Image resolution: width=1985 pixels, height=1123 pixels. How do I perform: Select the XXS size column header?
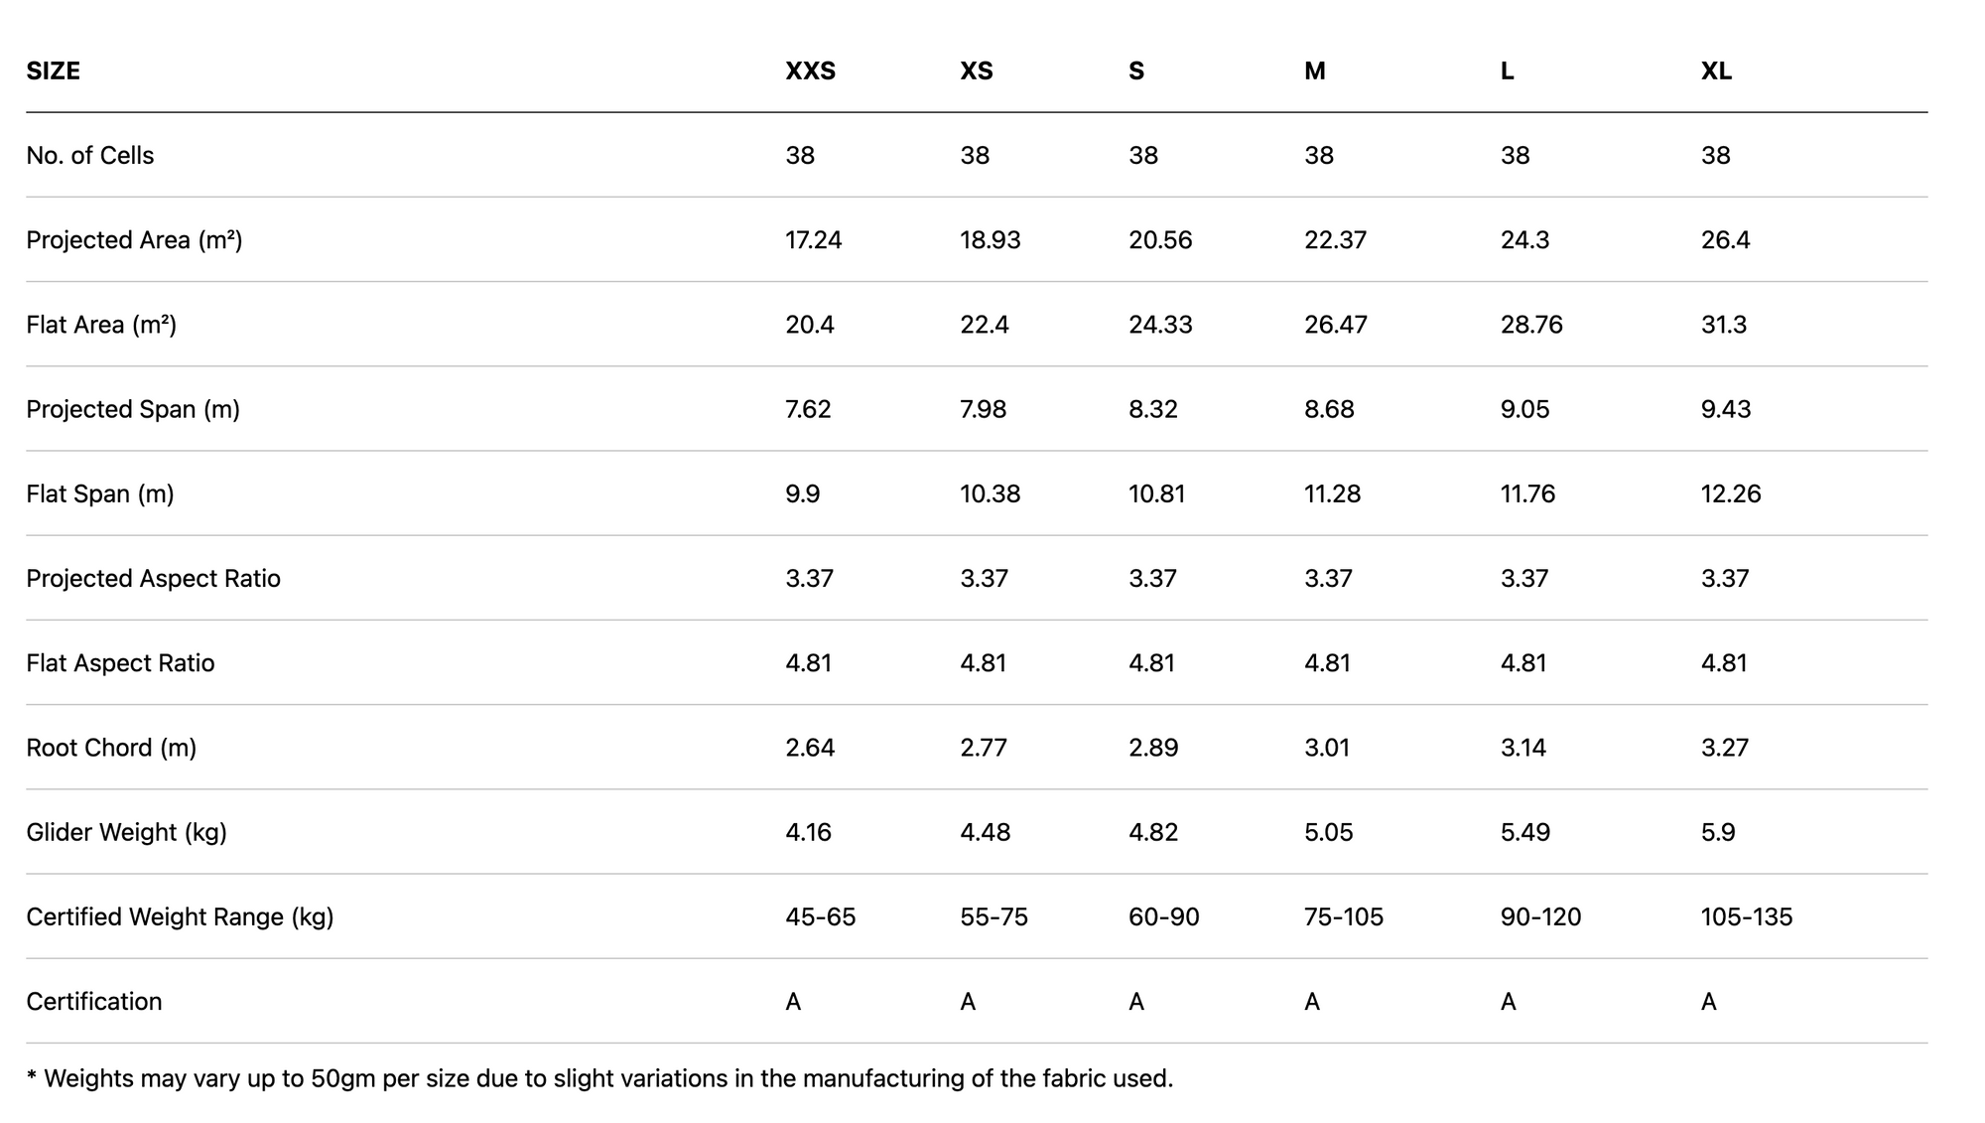pos(810,70)
